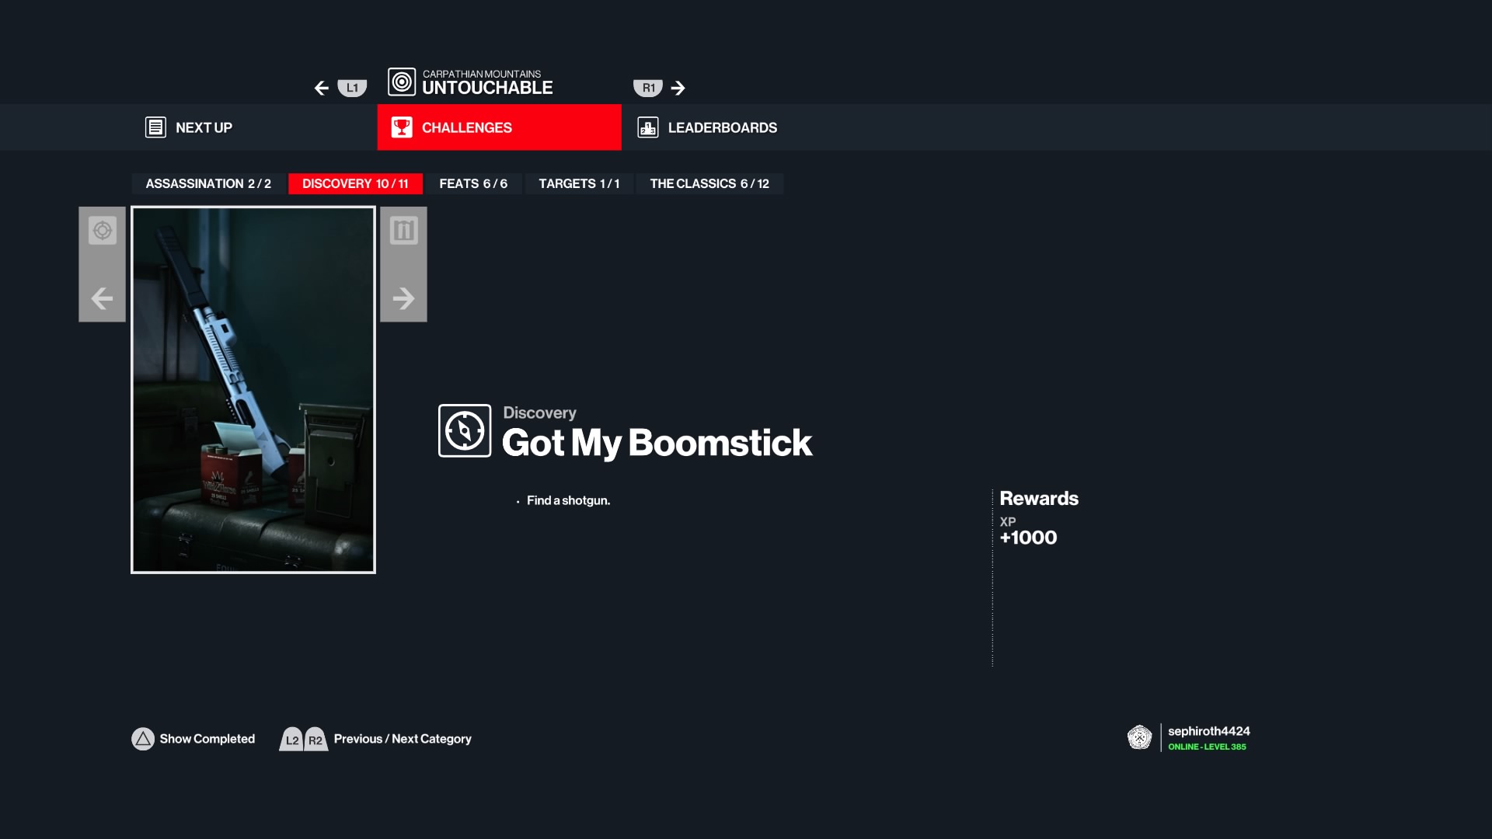Switch to the Leaderboards tab

(x=722, y=127)
